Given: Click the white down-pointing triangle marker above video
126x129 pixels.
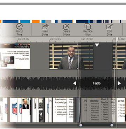Looking at the screenshot, I should tap(97, 45).
